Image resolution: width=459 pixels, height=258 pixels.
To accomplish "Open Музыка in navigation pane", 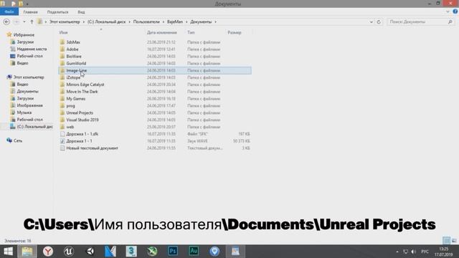I will tap(24, 113).
